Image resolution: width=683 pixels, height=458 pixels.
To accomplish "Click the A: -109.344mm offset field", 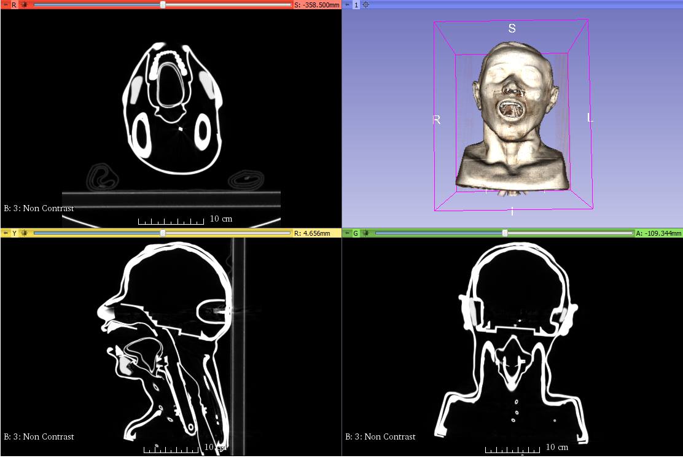I will pos(658,233).
